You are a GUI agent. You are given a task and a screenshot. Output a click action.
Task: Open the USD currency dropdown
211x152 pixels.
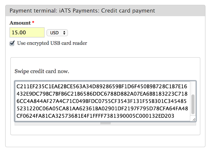tap(57, 33)
